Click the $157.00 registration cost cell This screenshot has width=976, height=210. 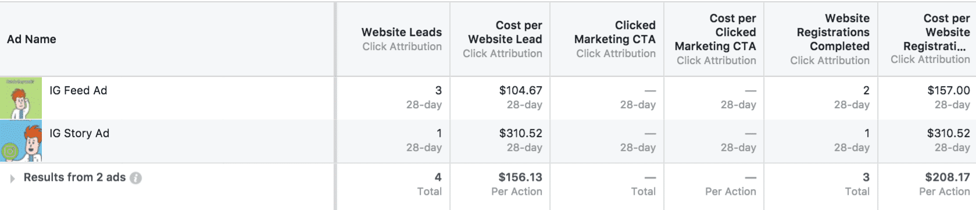click(x=948, y=90)
